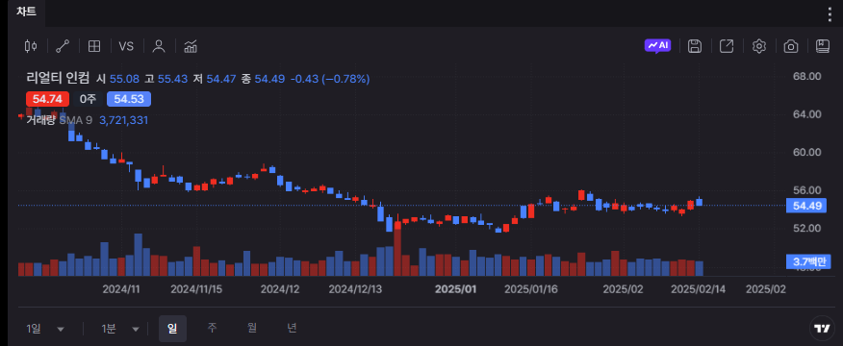Screen dimensions: 843x346
Task: Click the red 54.74 sell price button
Action: pos(47,99)
